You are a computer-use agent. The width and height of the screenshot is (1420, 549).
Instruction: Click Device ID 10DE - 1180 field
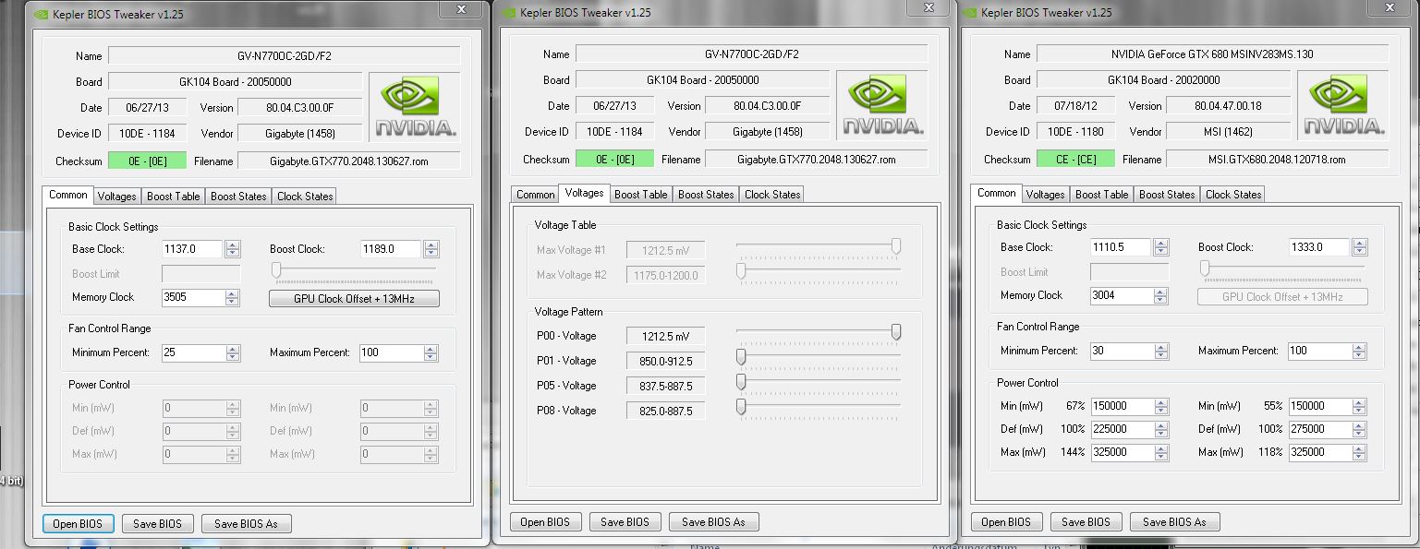[x=1075, y=132]
